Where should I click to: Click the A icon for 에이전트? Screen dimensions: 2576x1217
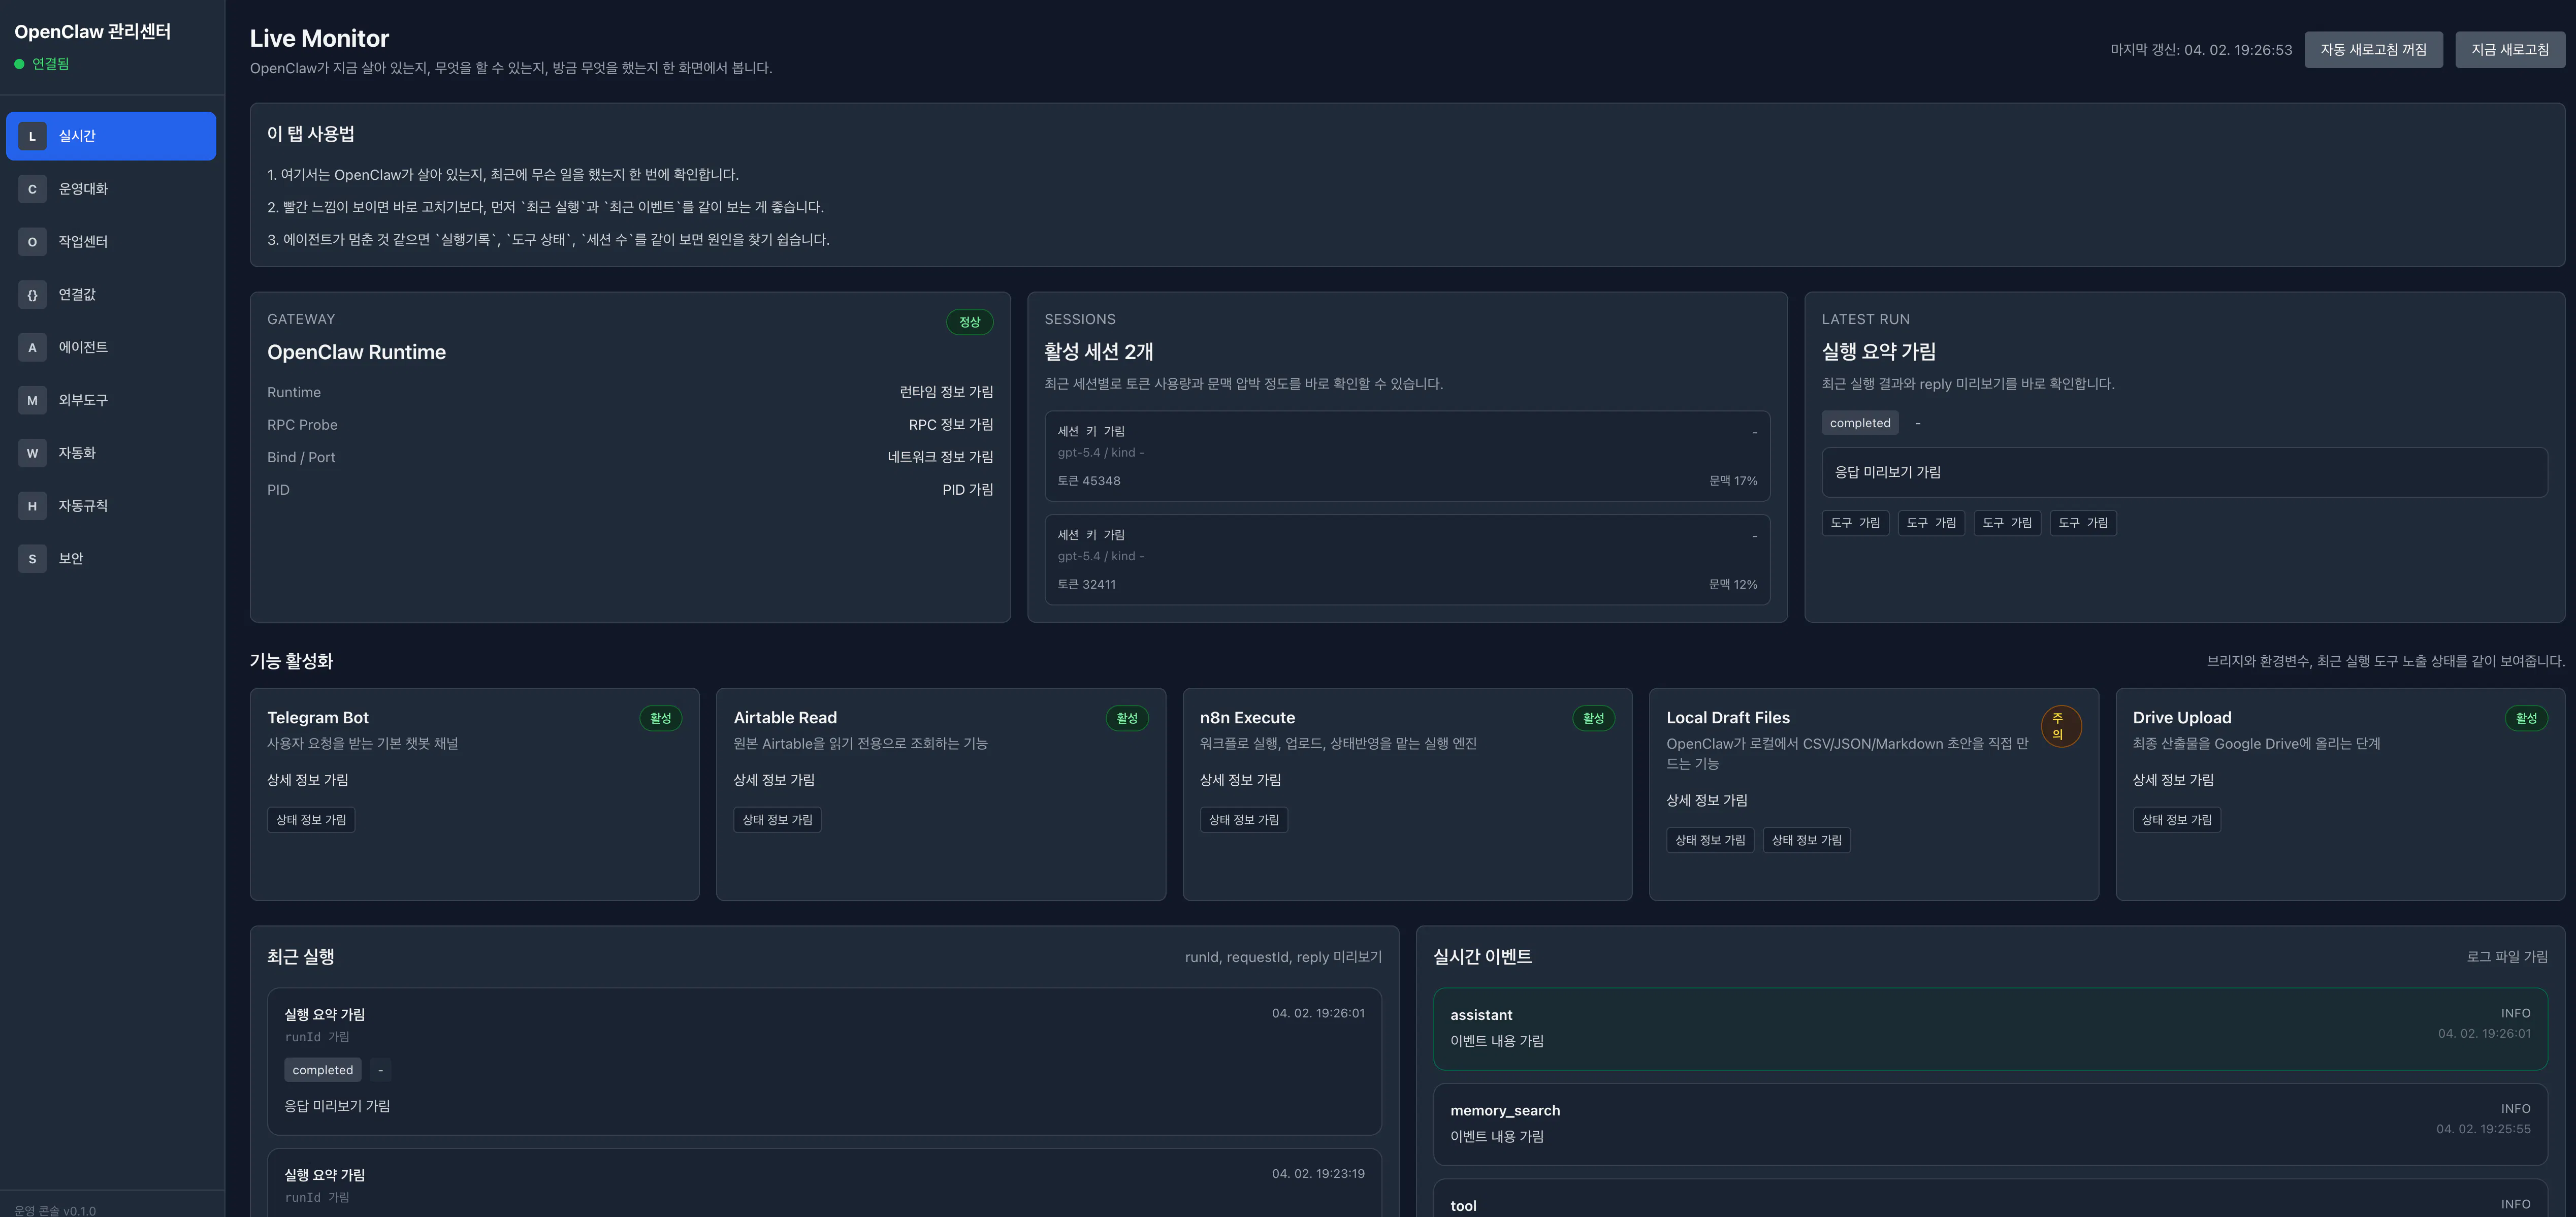32,347
